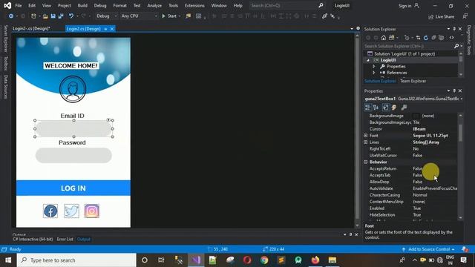Click the Facebook icon on the form
The image size is (475, 267).
click(50, 211)
